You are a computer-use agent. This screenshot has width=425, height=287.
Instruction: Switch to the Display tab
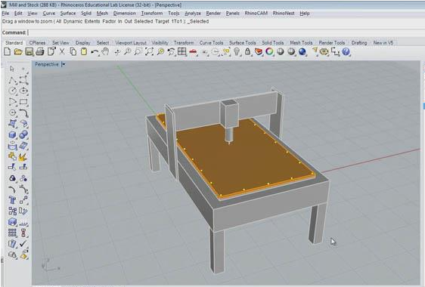click(82, 43)
